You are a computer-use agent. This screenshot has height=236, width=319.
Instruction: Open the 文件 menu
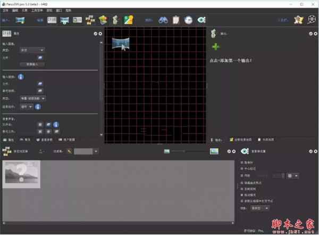(x=5, y=11)
